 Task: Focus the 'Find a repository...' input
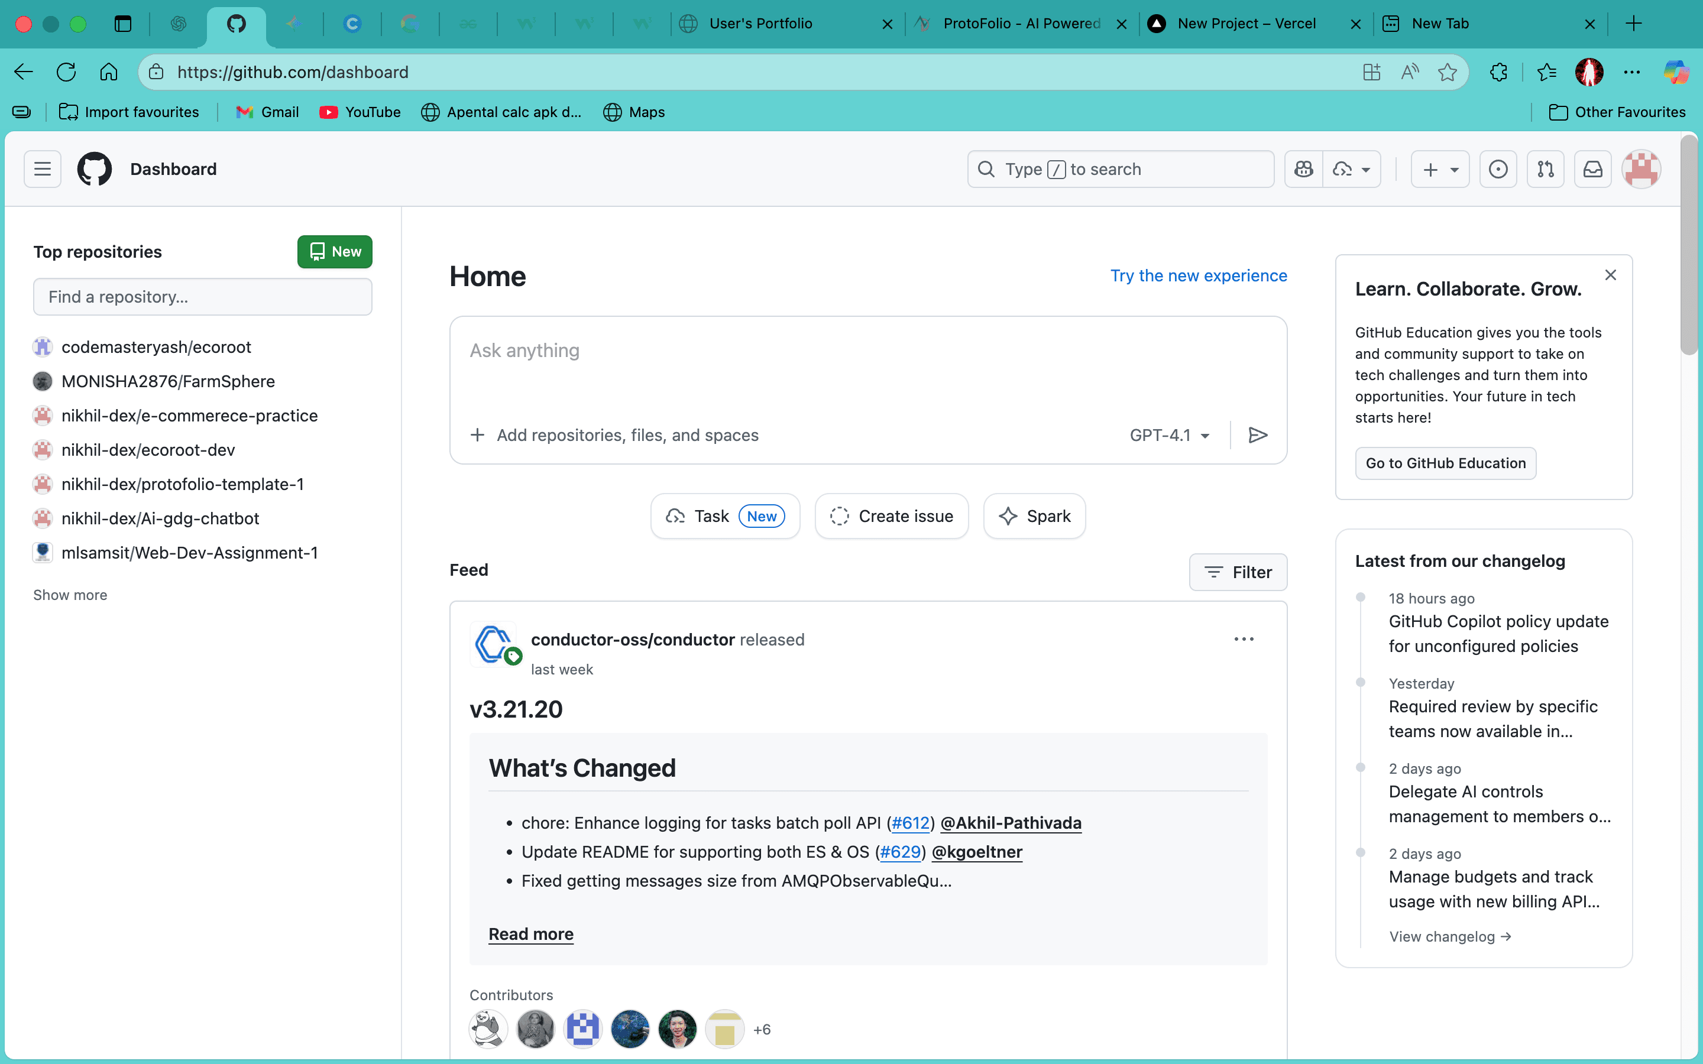pyautogui.click(x=203, y=296)
